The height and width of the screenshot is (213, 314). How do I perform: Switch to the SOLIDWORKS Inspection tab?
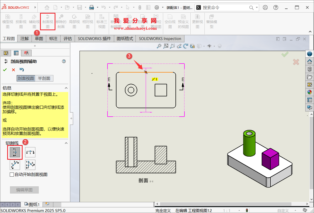point(160,39)
